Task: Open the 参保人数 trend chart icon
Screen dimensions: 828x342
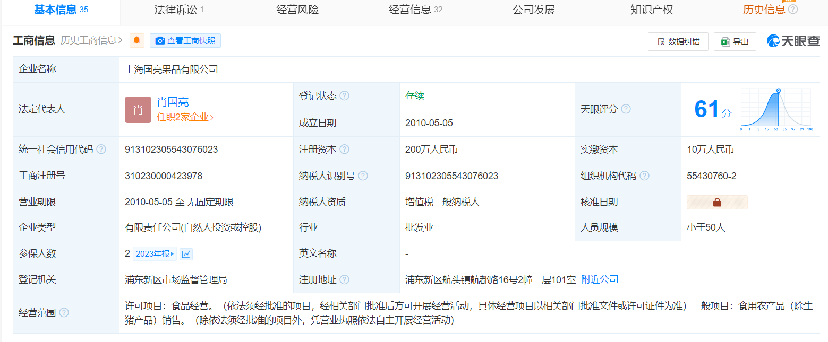Action: tap(186, 254)
